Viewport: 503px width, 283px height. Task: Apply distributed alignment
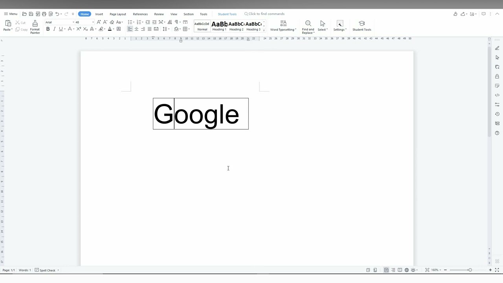tap(156, 29)
